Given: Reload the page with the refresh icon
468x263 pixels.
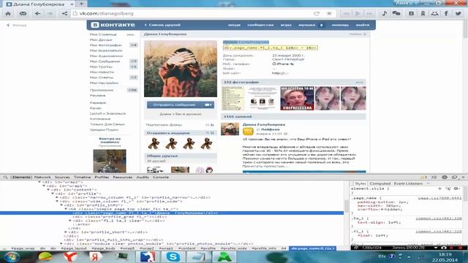Looking at the screenshot, I should click(x=317, y=13).
